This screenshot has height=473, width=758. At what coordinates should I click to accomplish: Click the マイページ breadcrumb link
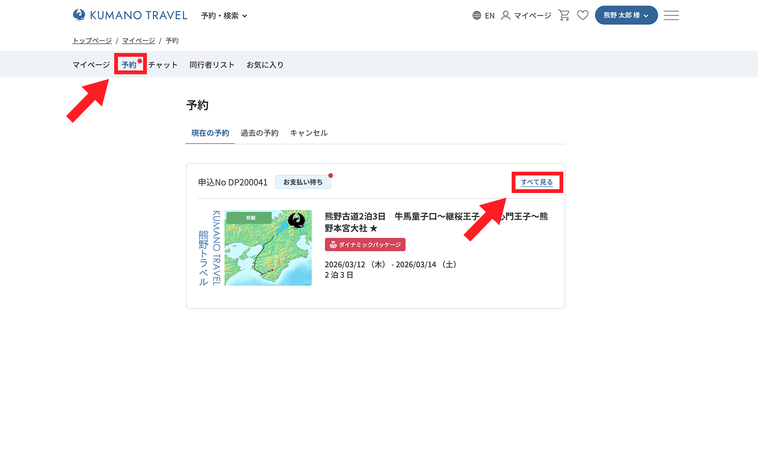coord(138,41)
